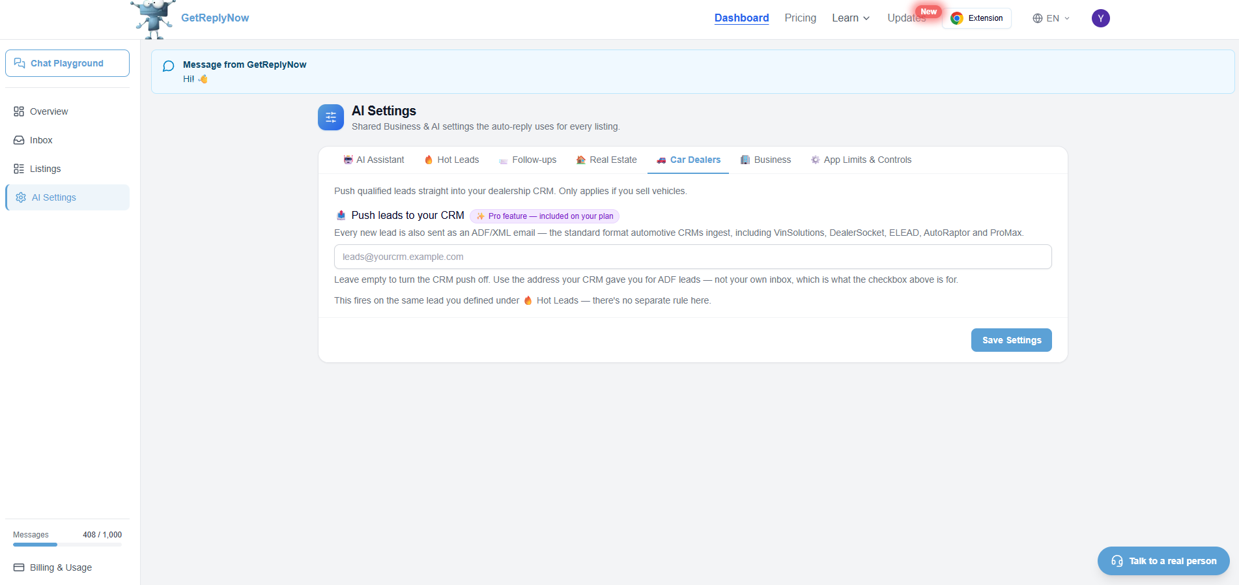Image resolution: width=1239 pixels, height=585 pixels.
Task: Open the Dashboard navigation link
Action: 741,18
